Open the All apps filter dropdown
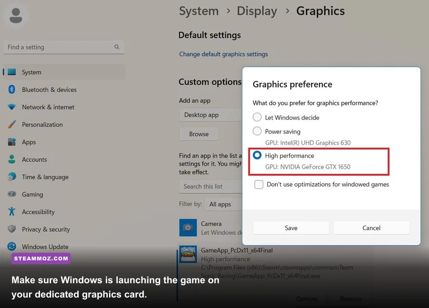Viewport: 429px width, 308px height. pos(223,204)
